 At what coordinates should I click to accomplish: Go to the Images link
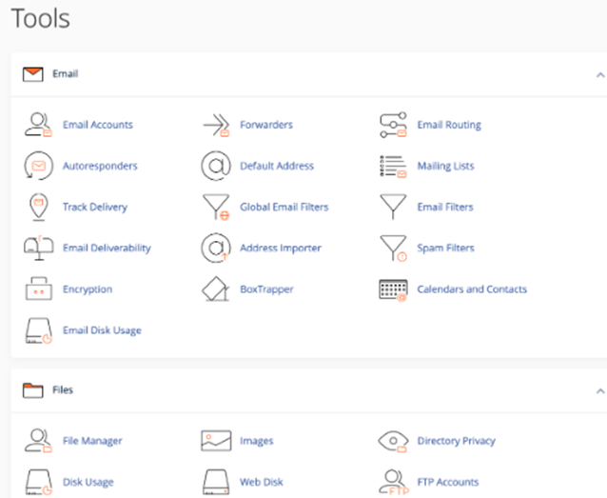click(257, 441)
